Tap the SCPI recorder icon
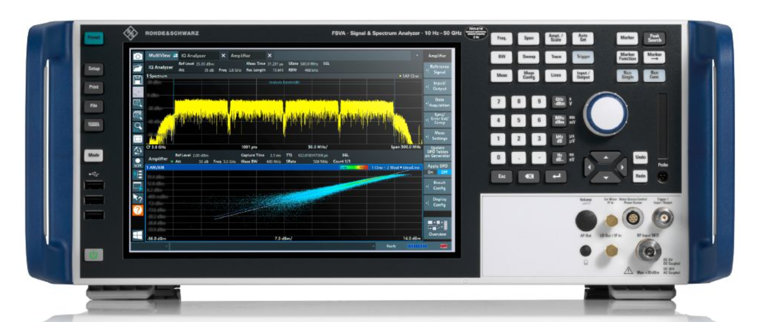 click(x=137, y=163)
